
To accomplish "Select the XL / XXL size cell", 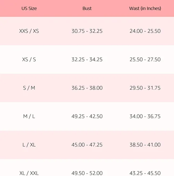I will coord(29,173).
